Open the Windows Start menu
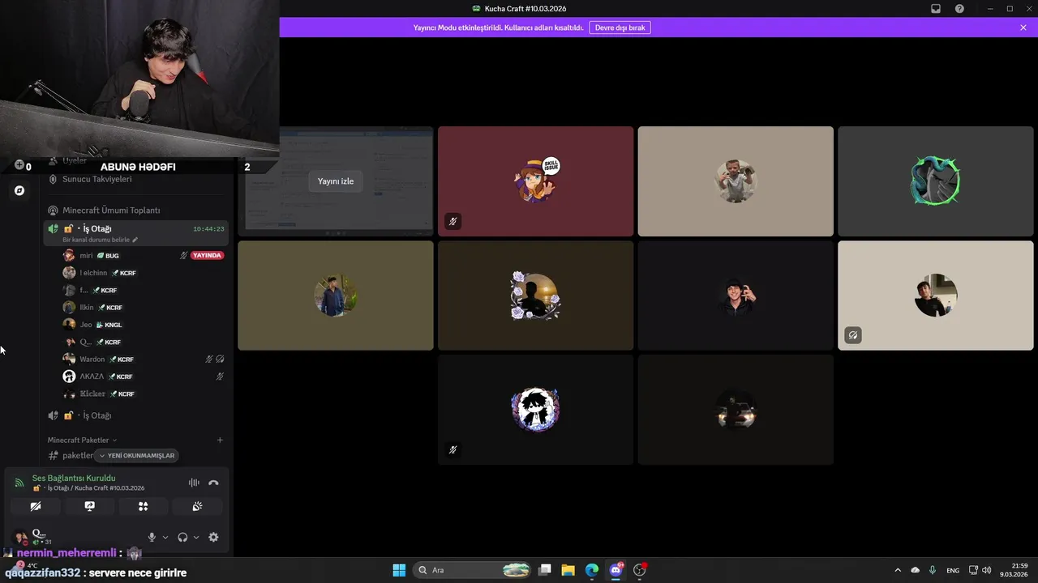Image resolution: width=1038 pixels, height=583 pixels. coord(399,570)
